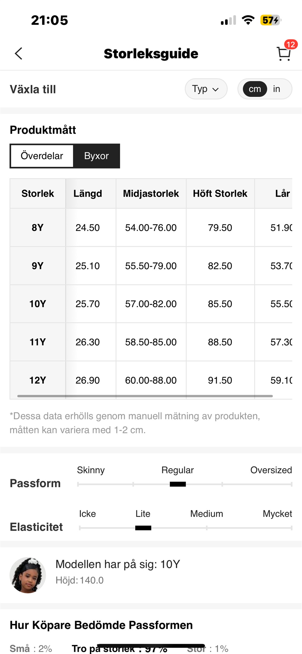The image size is (302, 654).
Task: Click the Elasticitet Lite slider marker
Action: [143, 528]
